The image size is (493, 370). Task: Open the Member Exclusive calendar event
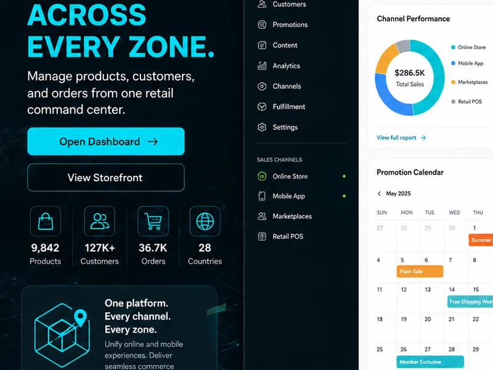430,362
